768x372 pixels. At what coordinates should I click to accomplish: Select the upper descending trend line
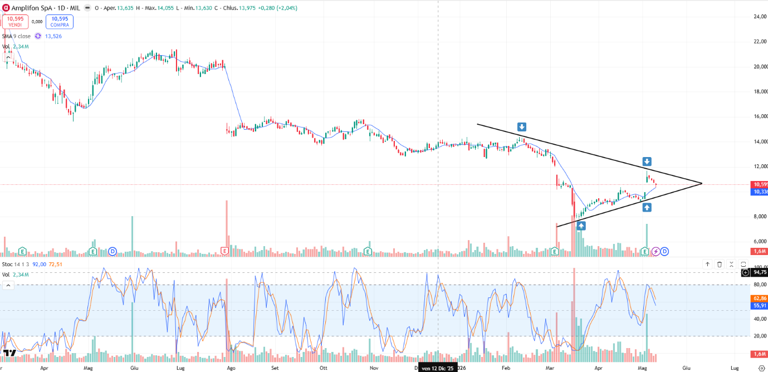589,154
